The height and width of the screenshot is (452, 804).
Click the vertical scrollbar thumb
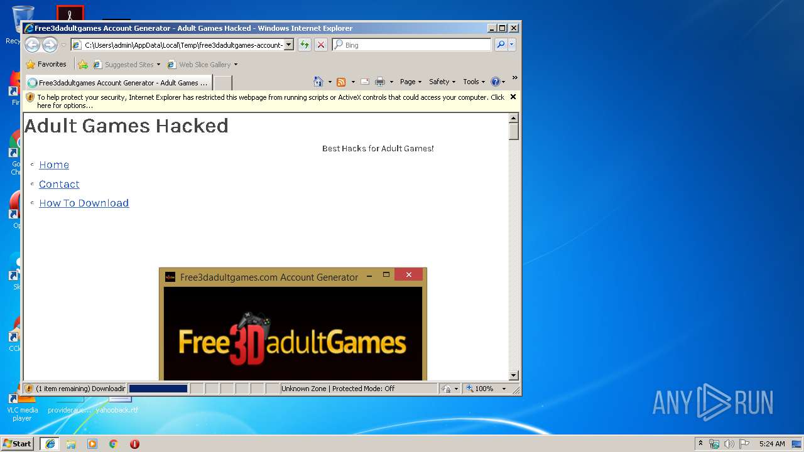point(514,131)
